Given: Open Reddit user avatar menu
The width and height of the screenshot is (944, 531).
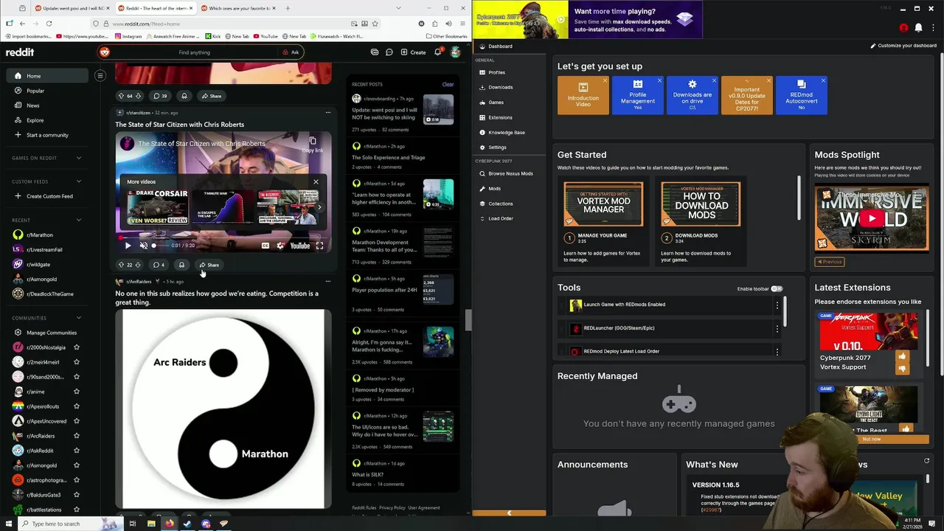Looking at the screenshot, I should [x=456, y=52].
